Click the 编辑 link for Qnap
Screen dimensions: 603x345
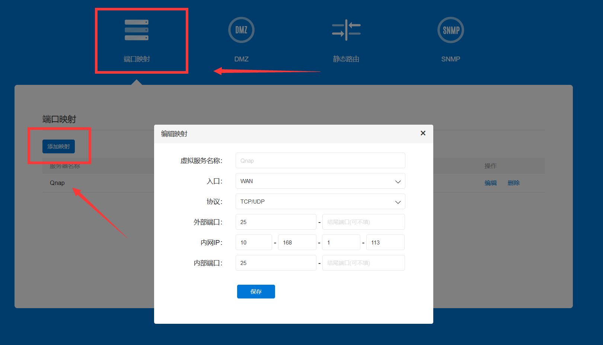click(x=491, y=183)
